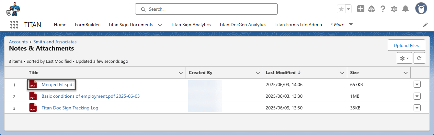Refresh the Notes & Attachments list
This screenshot has width=434, height=135.
[419, 58]
